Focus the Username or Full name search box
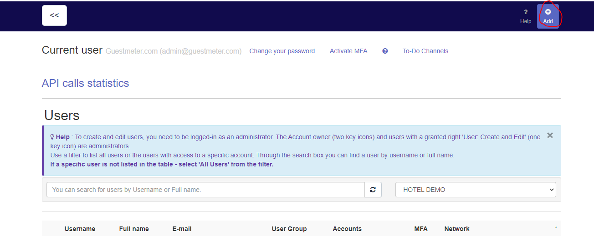Screen dimensions: 594x236 [205, 190]
